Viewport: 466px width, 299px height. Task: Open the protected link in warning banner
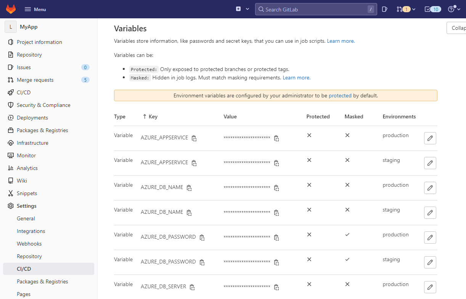click(340, 95)
